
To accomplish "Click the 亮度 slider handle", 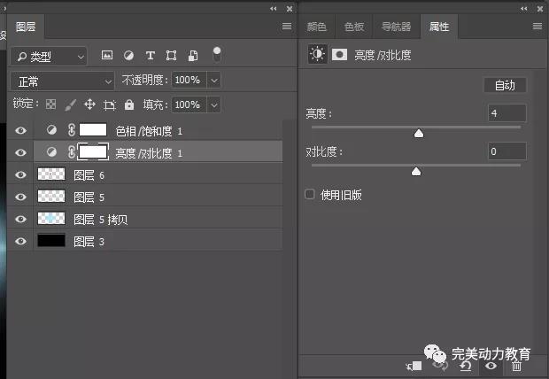I will tap(419, 134).
